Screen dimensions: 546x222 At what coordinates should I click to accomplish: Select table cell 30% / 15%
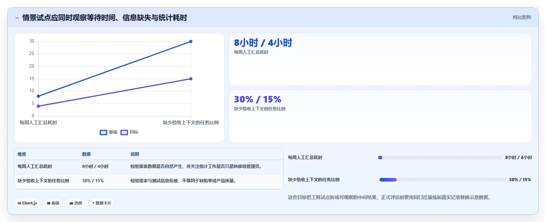click(x=93, y=181)
